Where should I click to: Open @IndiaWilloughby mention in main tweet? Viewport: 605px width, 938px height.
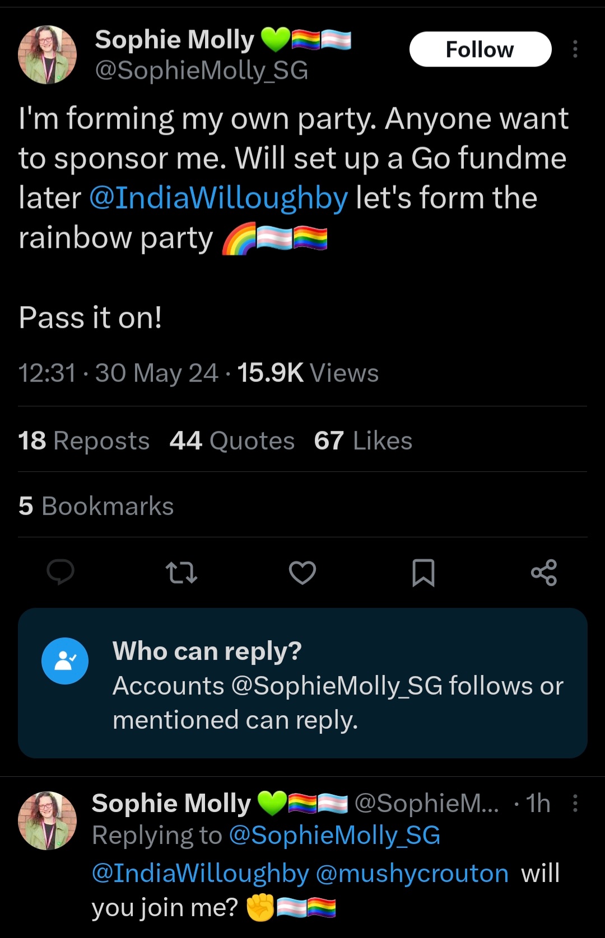pyautogui.click(x=218, y=198)
